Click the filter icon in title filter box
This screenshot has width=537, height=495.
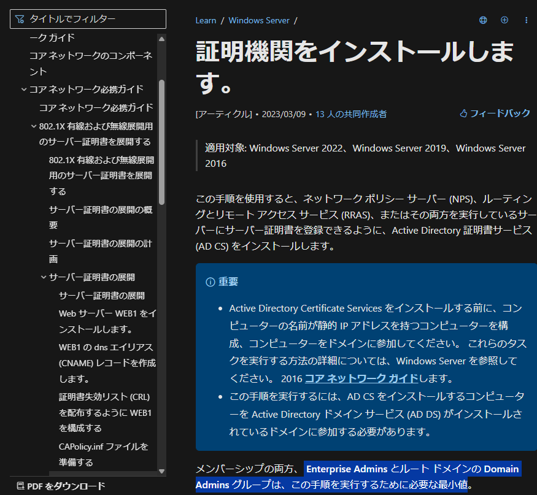tap(20, 19)
